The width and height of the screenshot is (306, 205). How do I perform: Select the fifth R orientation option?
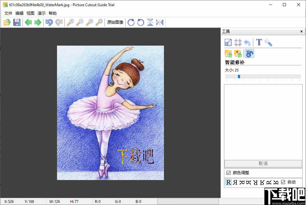pos(255,182)
